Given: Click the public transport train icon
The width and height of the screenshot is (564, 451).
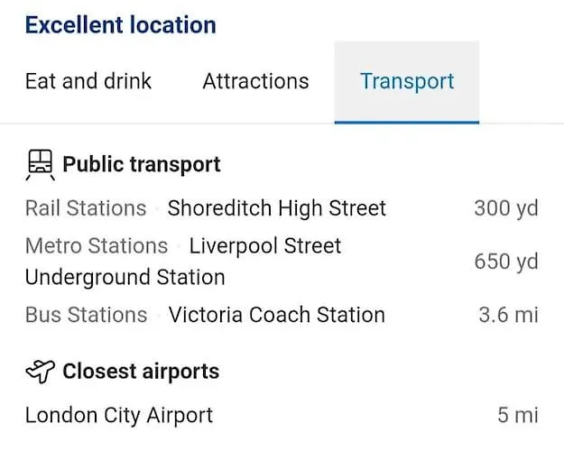Looking at the screenshot, I should click(x=41, y=165).
